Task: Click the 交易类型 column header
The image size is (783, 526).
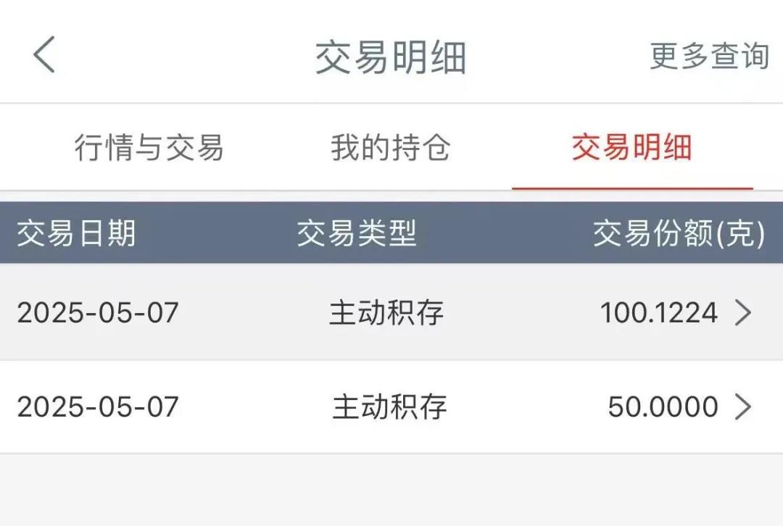Action: [357, 233]
